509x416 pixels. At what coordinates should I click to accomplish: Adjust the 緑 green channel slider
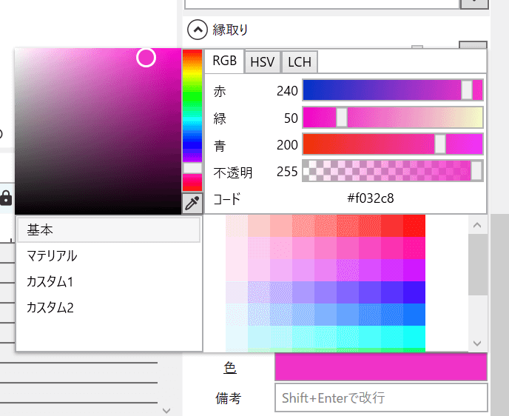[392, 118]
